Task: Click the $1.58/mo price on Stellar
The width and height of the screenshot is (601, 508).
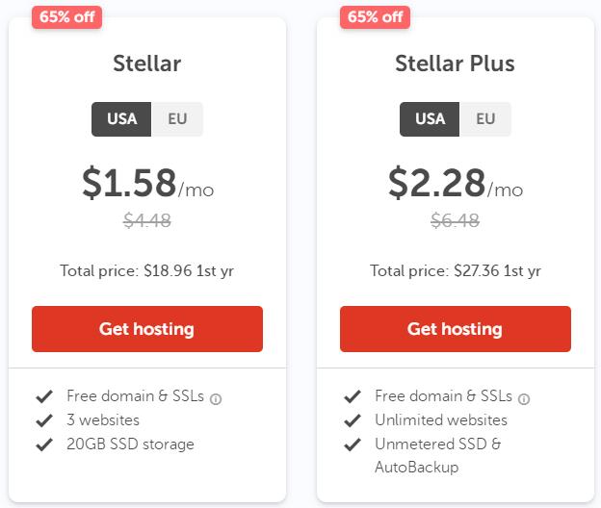Action: point(146,183)
